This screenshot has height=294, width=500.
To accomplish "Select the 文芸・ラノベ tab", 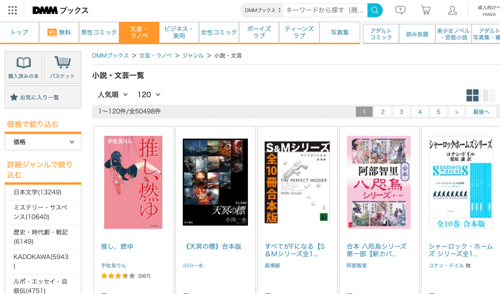I will click(139, 32).
